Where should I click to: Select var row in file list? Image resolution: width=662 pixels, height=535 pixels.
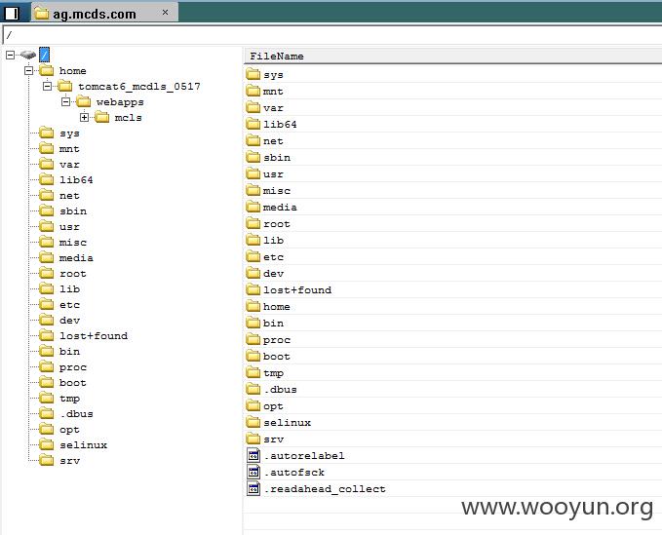point(452,107)
